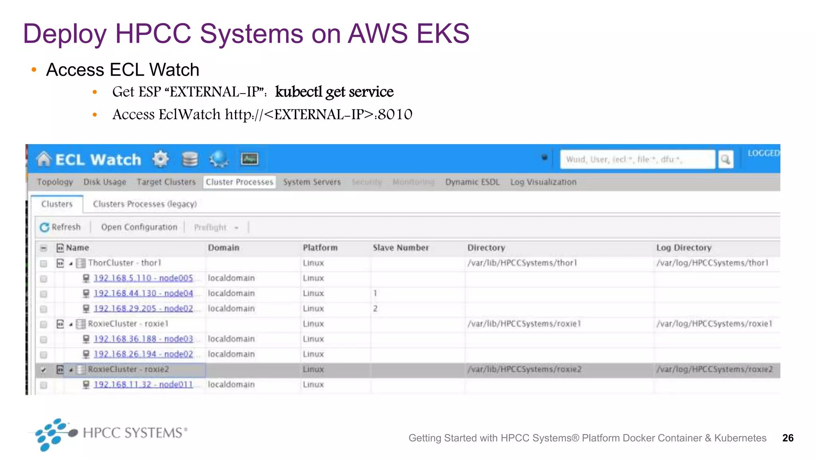Open the published queries globe icon
Image resolution: width=816 pixels, height=459 pixels.
tap(219, 159)
